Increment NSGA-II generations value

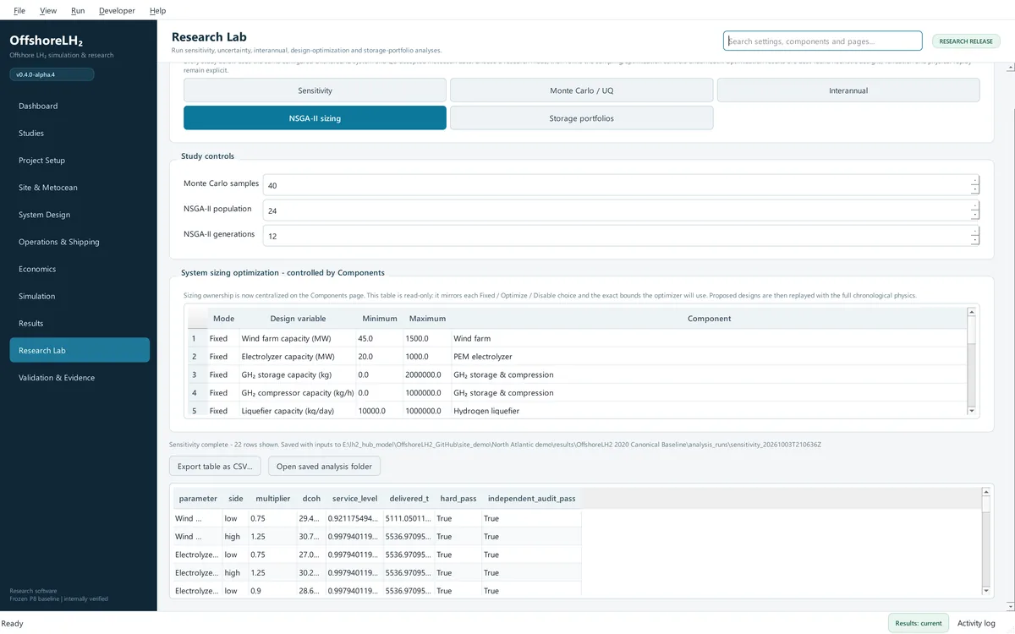tap(974, 231)
